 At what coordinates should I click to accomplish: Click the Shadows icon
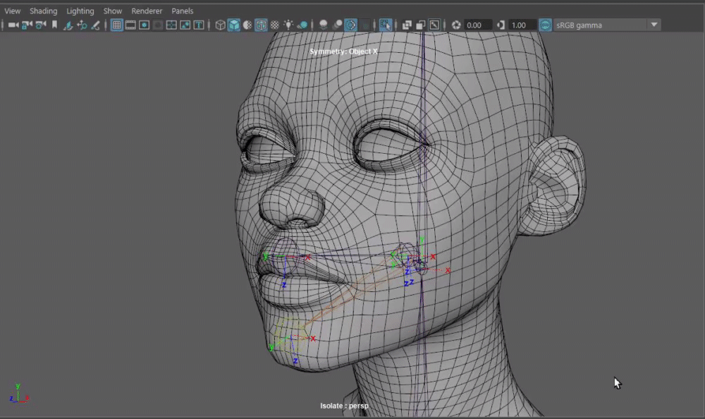(x=302, y=25)
